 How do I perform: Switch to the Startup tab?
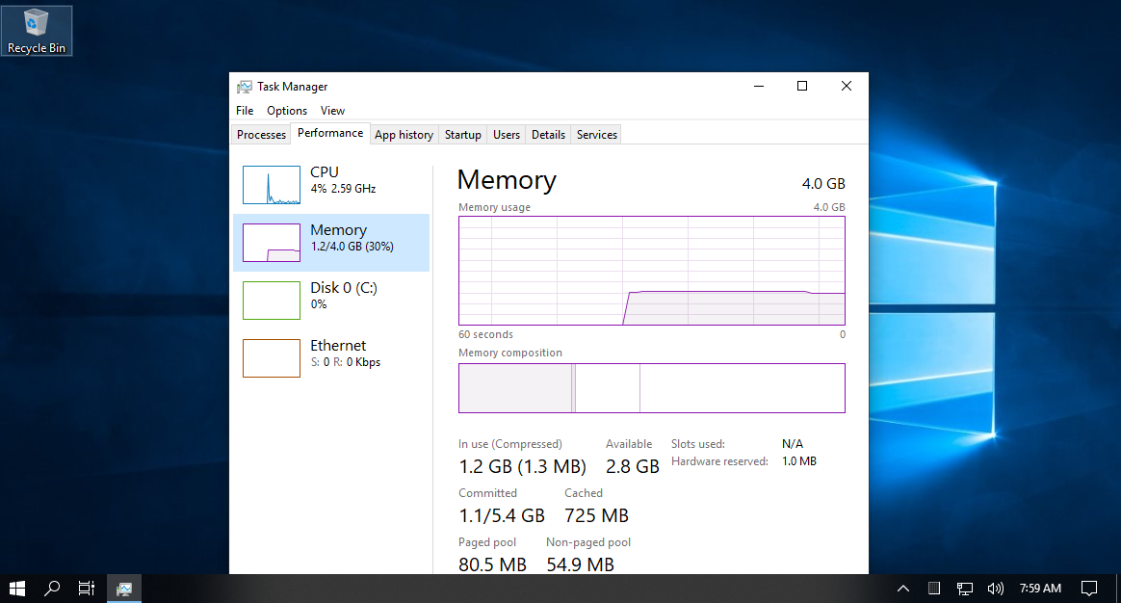[462, 135]
